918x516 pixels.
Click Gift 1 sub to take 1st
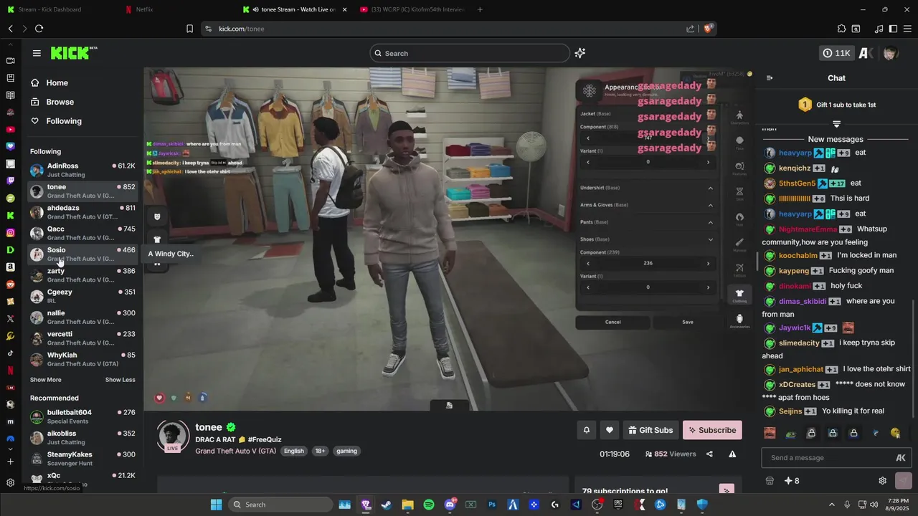pyautogui.click(x=836, y=105)
